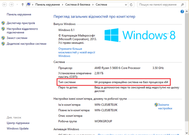189x135 pixels.
Task: Click the 'Перо та дотик:' label
Action: tap(68, 87)
